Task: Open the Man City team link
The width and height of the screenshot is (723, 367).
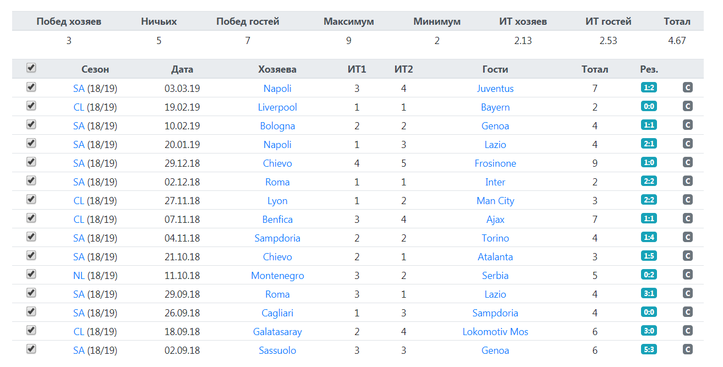Action: pos(495,201)
